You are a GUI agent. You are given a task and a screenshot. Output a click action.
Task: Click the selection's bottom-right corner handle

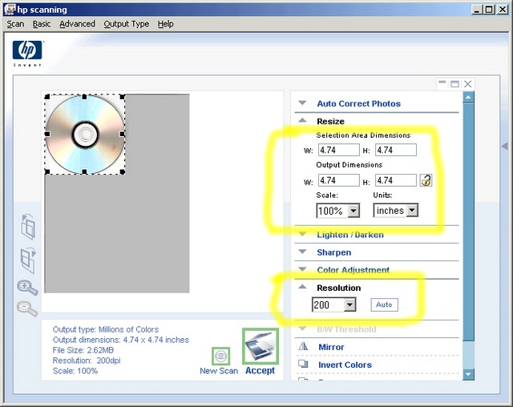[x=123, y=171]
